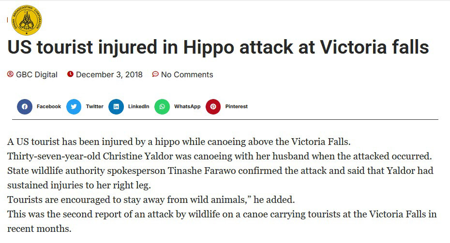Image resolution: width=450 pixels, height=243 pixels.
Task: Click the WhatsApp share label
Action: [187, 107]
